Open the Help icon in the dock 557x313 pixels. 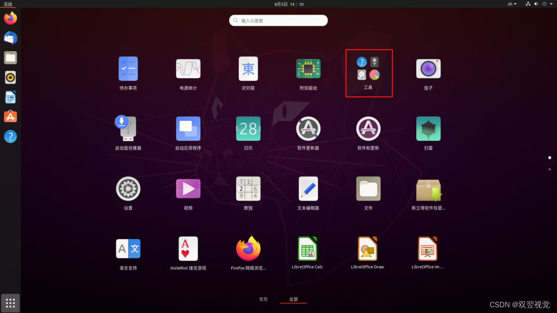tap(11, 137)
